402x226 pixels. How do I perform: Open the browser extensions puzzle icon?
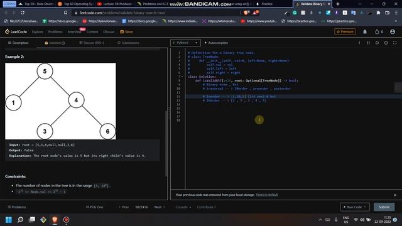click(x=378, y=13)
